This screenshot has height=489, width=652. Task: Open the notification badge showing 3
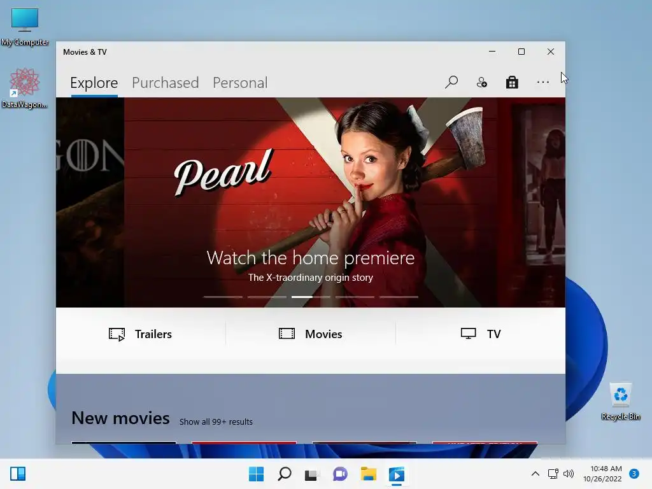point(634,474)
